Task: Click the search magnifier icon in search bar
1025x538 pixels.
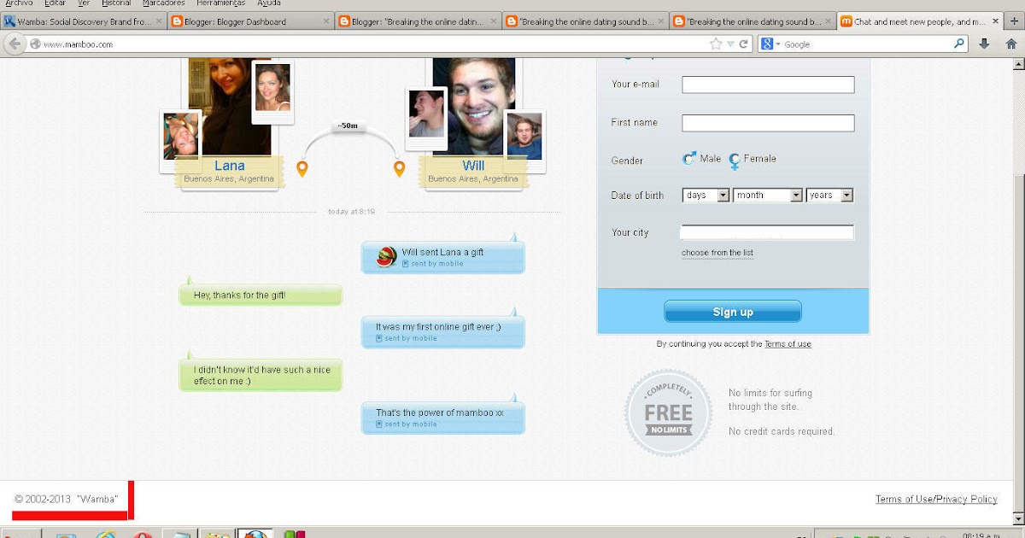Action: click(959, 44)
